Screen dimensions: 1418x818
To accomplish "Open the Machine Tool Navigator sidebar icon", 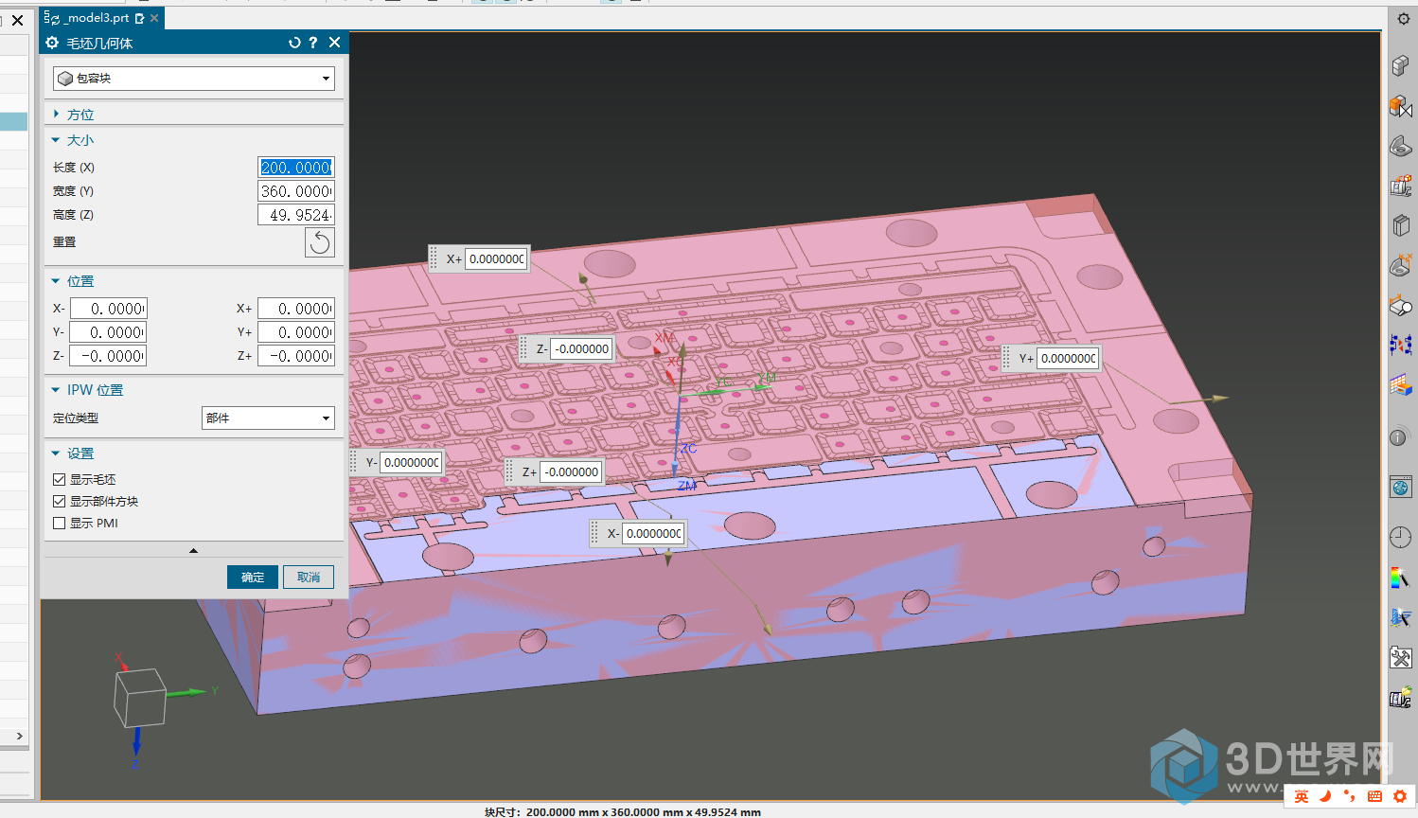I will [1401, 186].
